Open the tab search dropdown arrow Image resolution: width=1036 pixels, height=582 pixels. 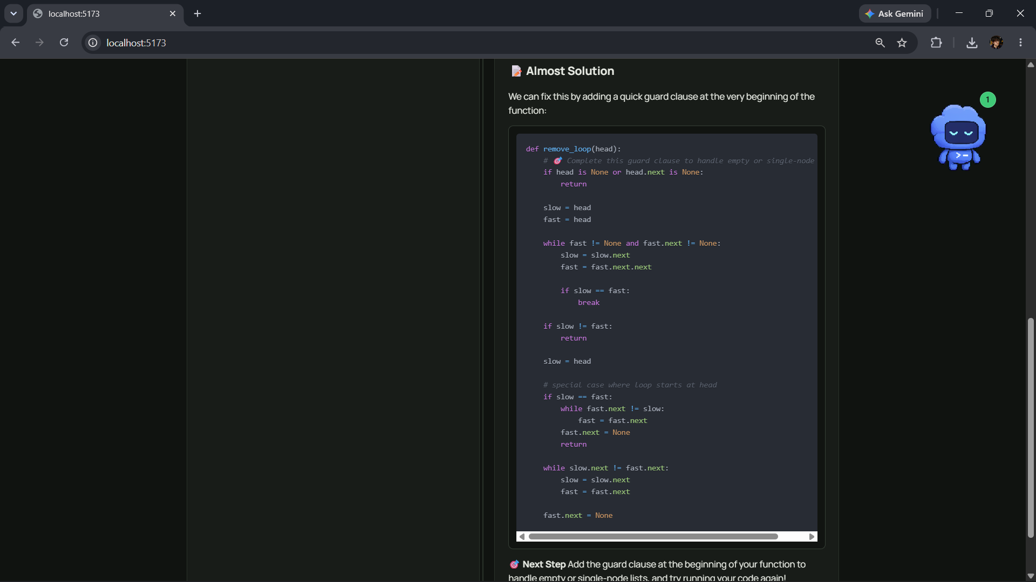pyautogui.click(x=13, y=13)
